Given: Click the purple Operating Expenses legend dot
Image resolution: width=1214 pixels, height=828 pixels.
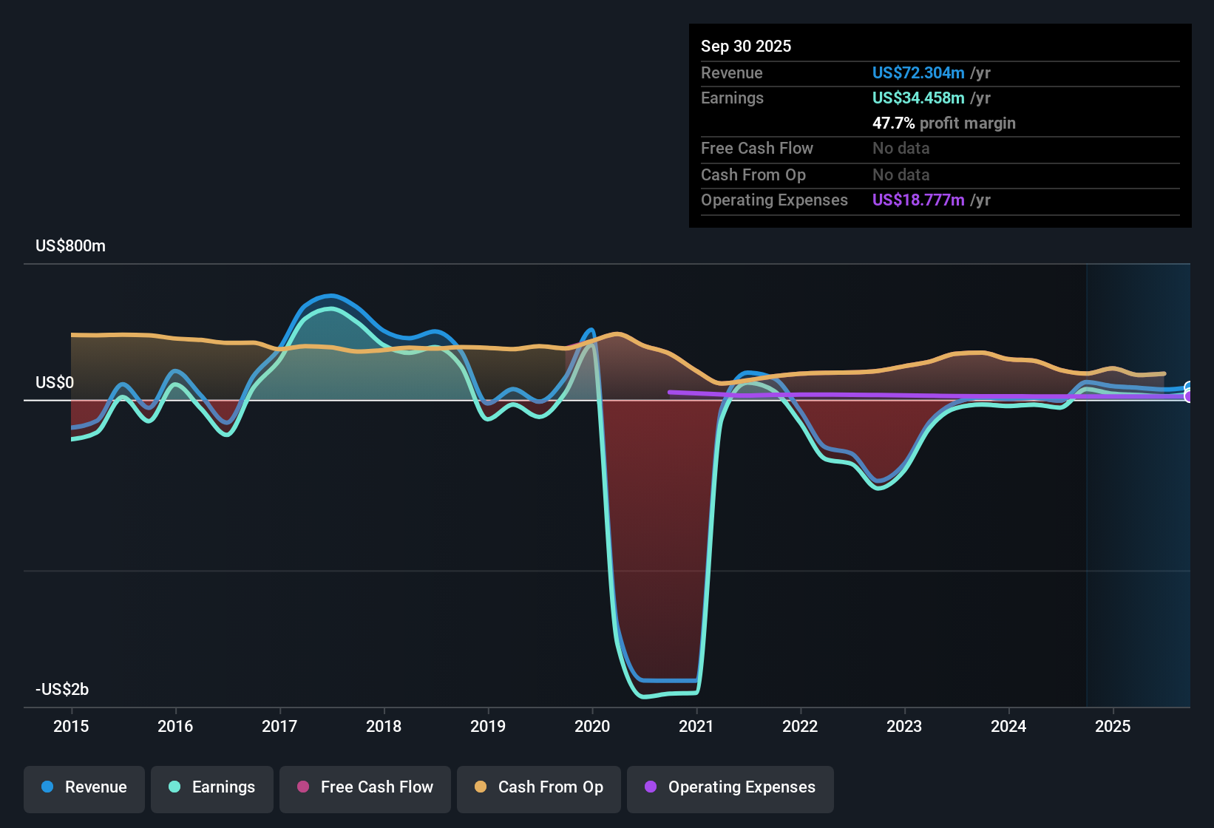Looking at the screenshot, I should coord(651,788).
